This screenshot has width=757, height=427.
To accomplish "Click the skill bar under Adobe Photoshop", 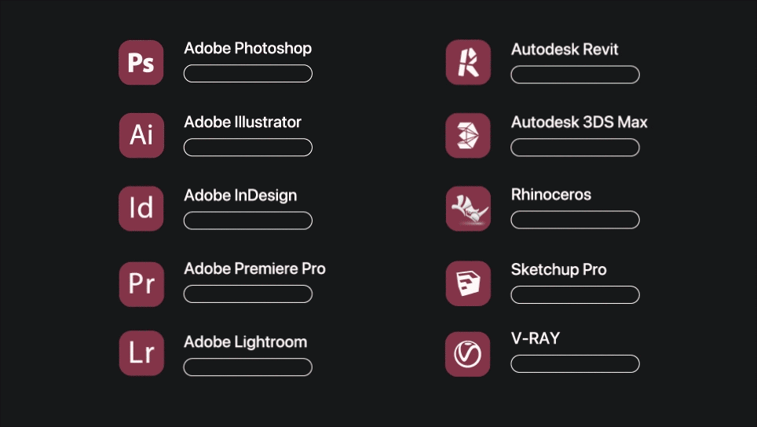I will (x=248, y=73).
